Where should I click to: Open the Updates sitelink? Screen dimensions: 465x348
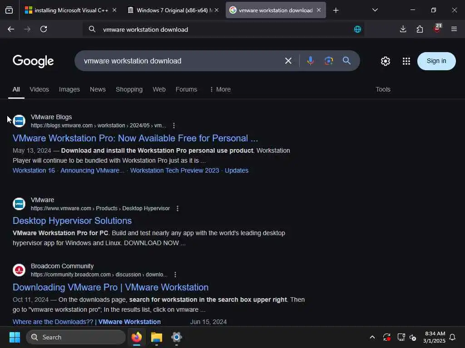pos(236,170)
